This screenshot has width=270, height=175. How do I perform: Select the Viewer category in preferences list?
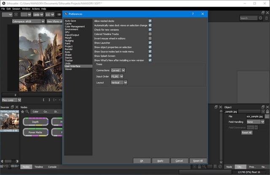(x=68, y=69)
